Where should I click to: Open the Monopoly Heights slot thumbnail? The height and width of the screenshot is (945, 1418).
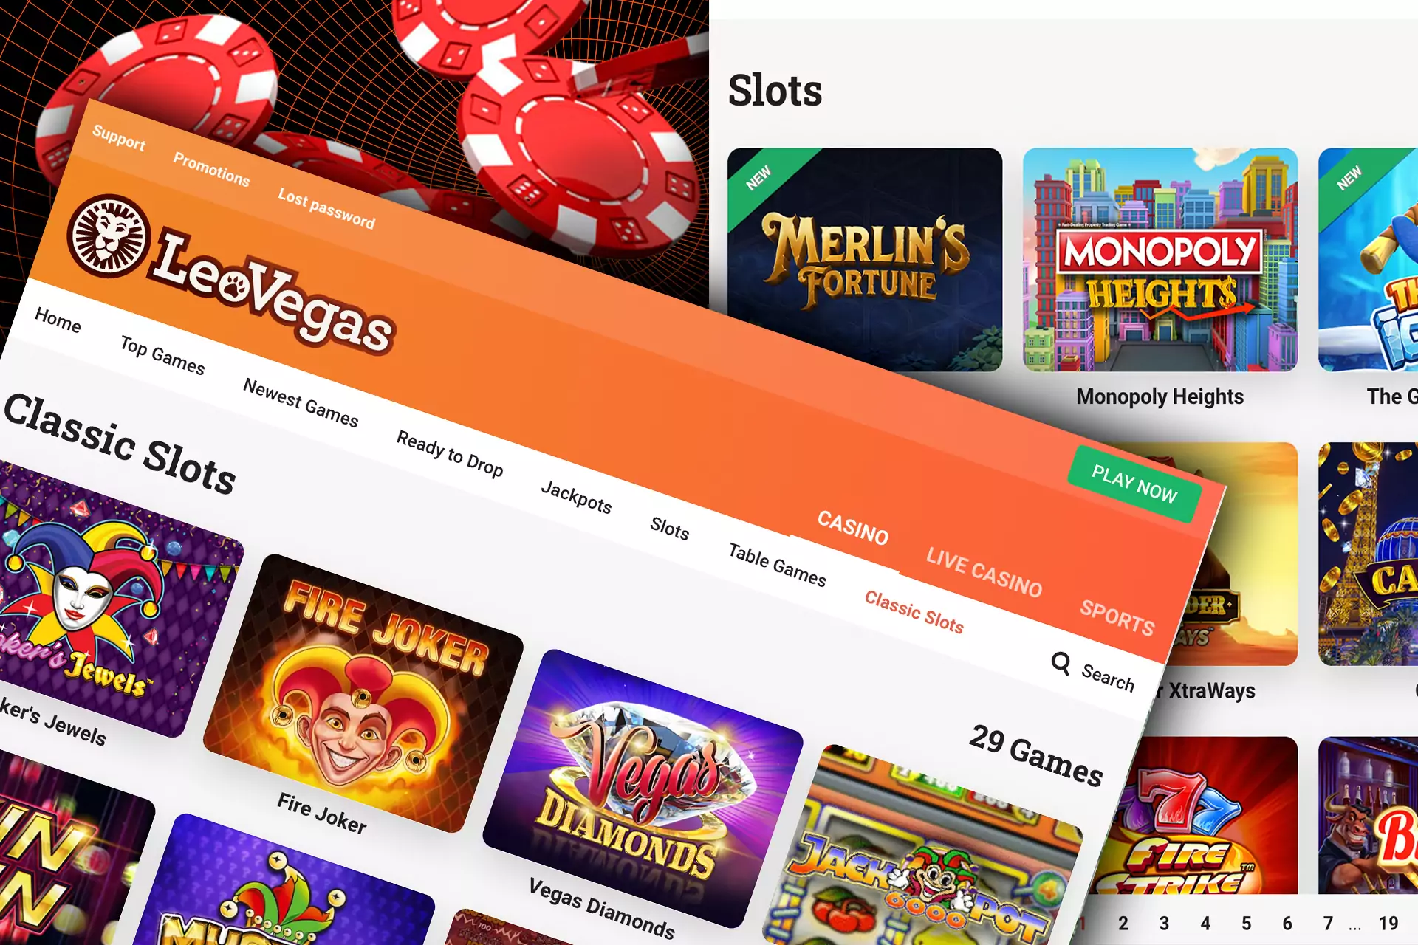coord(1160,260)
